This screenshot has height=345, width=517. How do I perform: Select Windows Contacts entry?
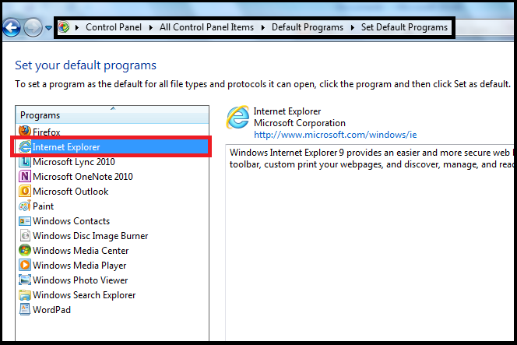click(71, 221)
